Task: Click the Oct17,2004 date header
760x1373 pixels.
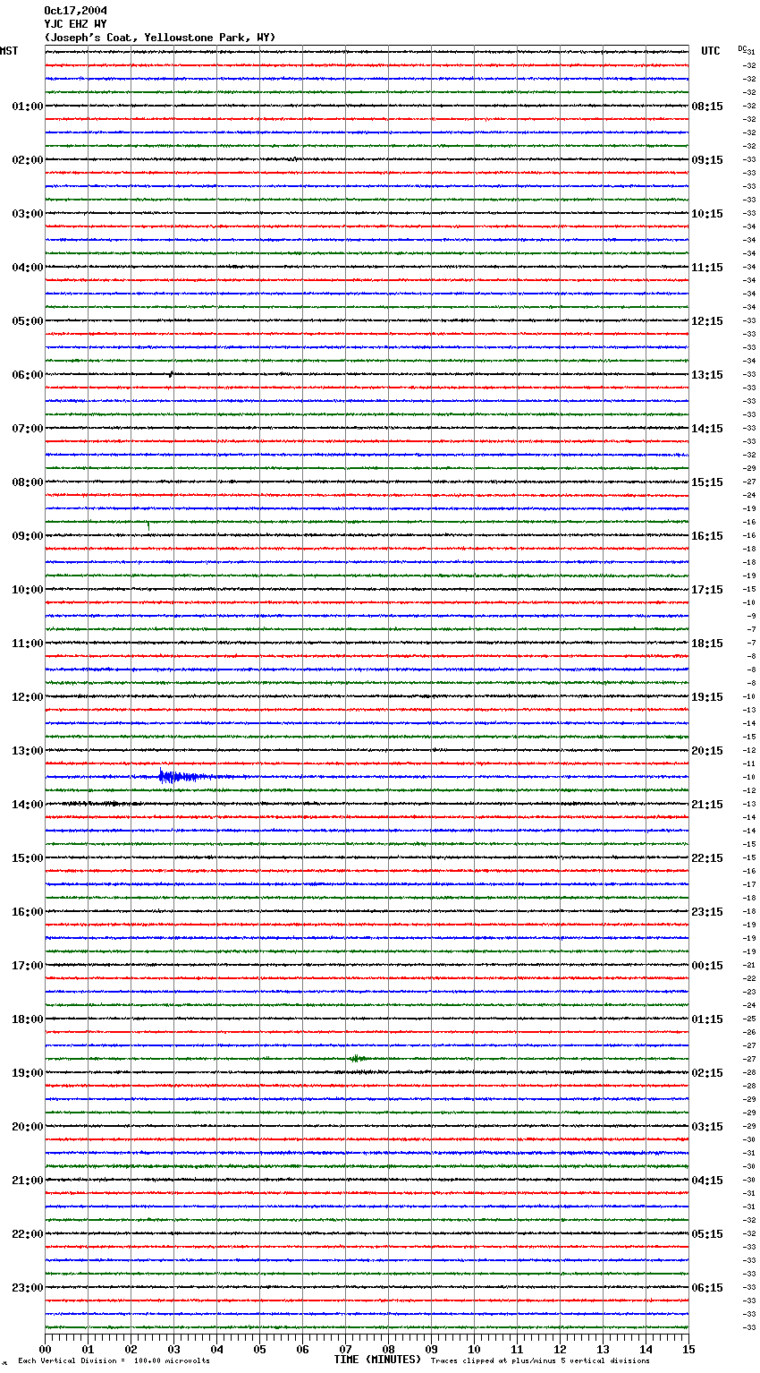Action: pos(75,11)
